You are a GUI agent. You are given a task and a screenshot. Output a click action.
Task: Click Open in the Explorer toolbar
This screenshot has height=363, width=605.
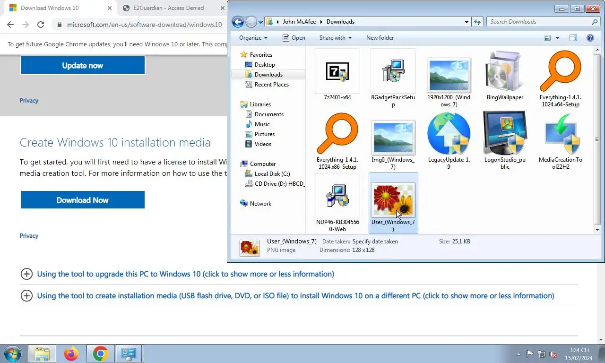click(x=294, y=38)
